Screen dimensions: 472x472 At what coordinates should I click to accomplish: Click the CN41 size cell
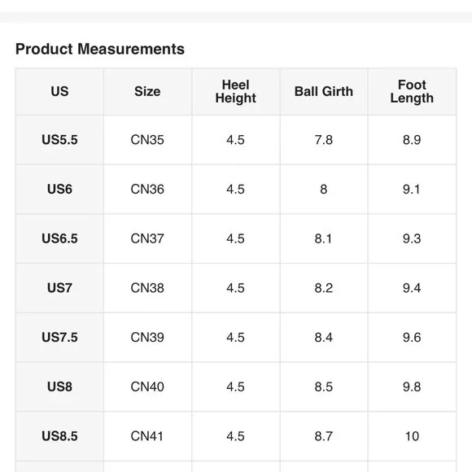[147, 436]
